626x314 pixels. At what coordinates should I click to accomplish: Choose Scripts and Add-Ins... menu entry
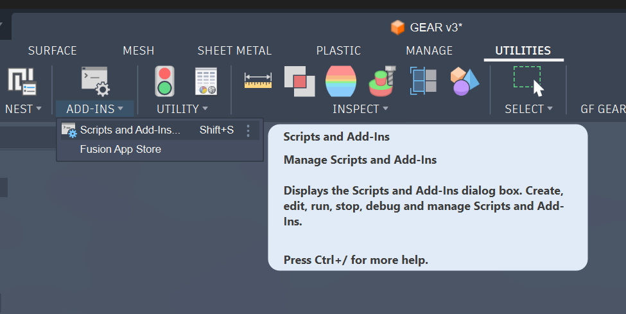click(x=160, y=130)
